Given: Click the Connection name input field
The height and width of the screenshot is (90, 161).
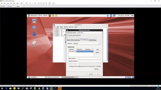Looking at the screenshot, I should [90, 33].
